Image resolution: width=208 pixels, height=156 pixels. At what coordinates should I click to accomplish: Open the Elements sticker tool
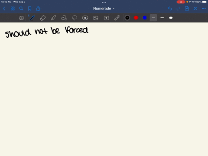pyautogui.click(x=85, y=18)
